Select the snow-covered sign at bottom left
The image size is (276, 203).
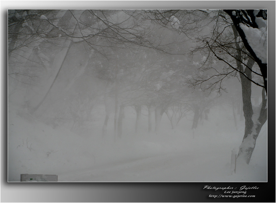pyautogui.click(x=39, y=178)
